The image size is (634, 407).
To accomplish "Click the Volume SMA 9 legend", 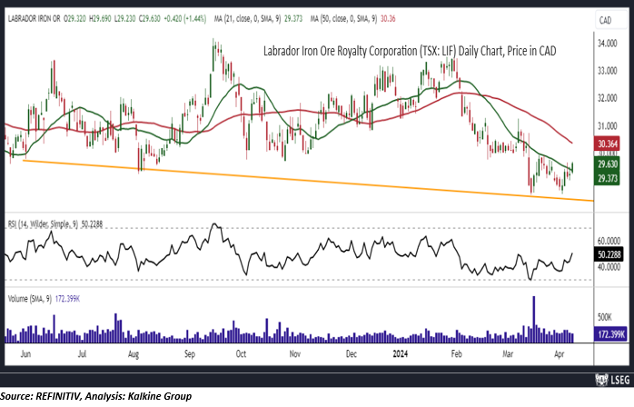I will 45,299.
